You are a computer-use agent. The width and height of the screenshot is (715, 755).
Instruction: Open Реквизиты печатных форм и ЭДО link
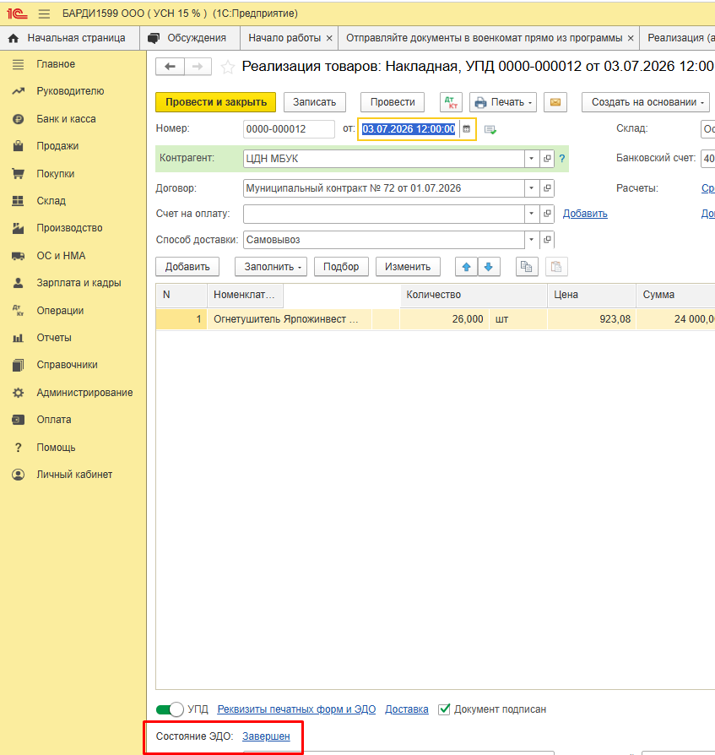(296, 709)
